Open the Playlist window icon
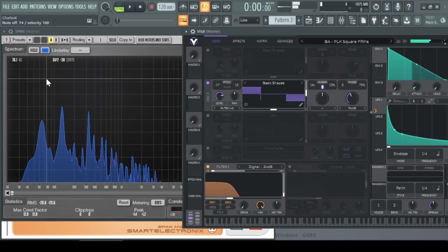The height and width of the screenshot is (252, 448). [x=309, y=20]
